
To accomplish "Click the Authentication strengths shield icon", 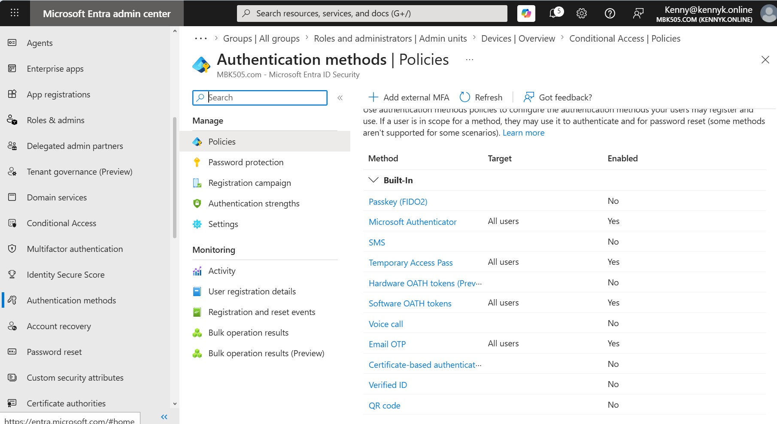I will (197, 203).
